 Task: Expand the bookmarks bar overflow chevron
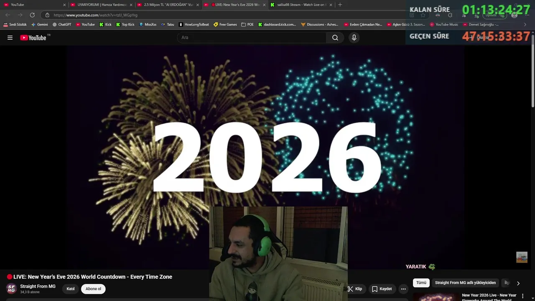coord(525,25)
